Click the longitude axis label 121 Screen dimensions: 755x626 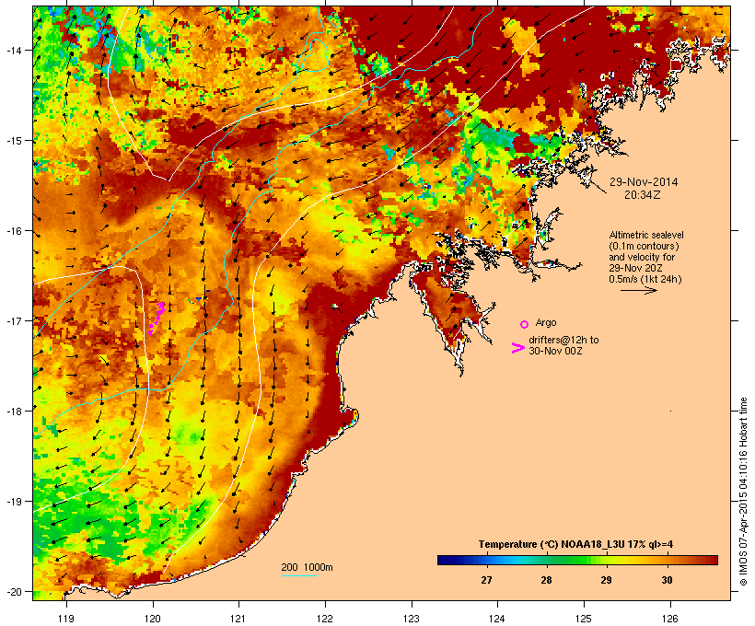point(238,619)
